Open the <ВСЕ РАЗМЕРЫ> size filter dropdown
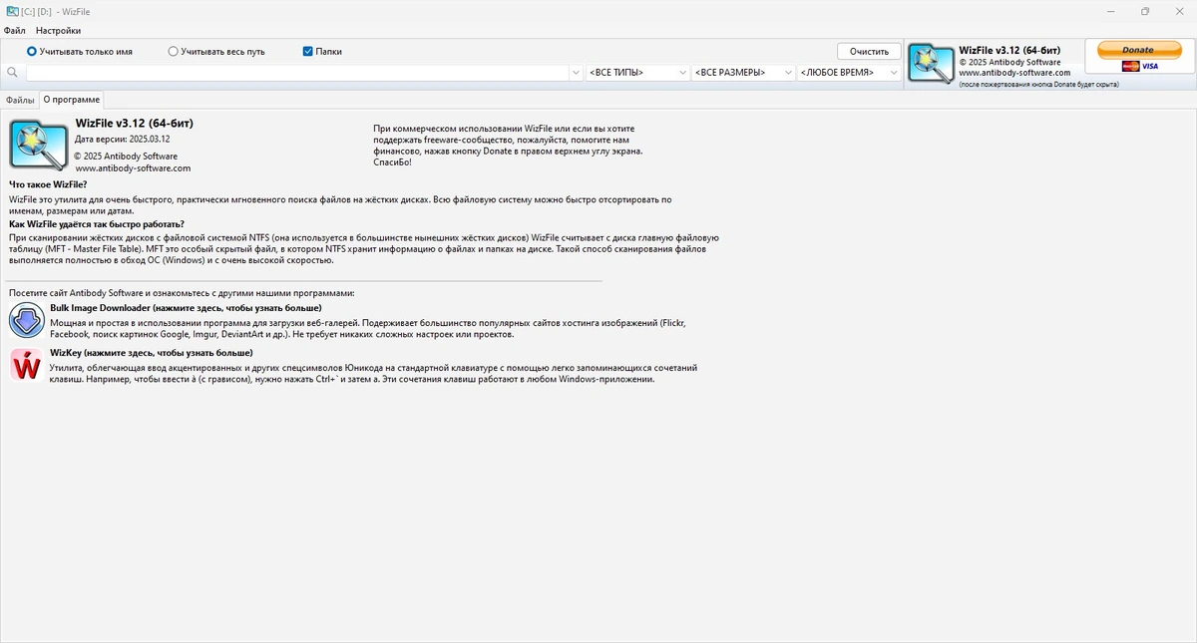The width and height of the screenshot is (1197, 643). (744, 73)
